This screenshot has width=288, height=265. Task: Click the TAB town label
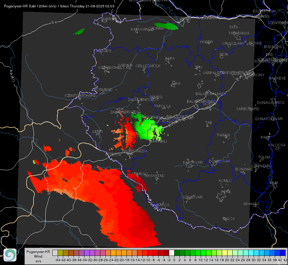coord(209,123)
